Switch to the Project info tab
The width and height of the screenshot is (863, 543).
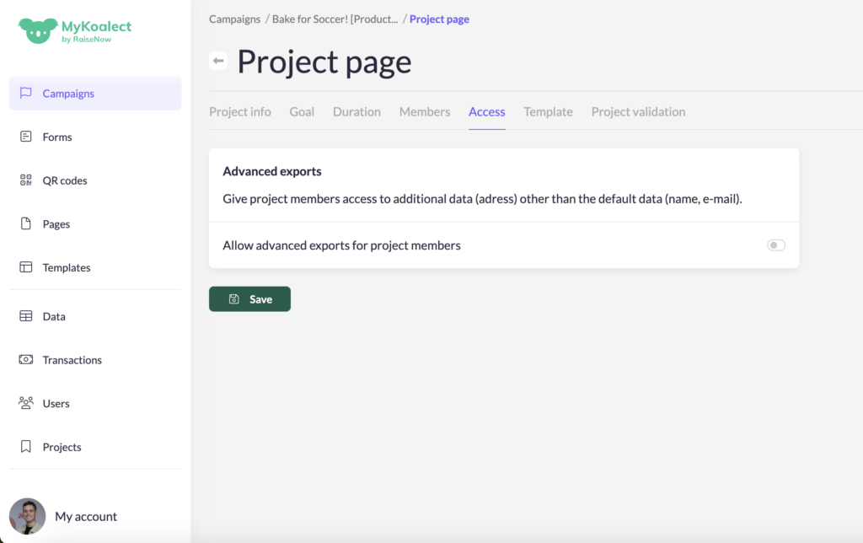coord(240,111)
